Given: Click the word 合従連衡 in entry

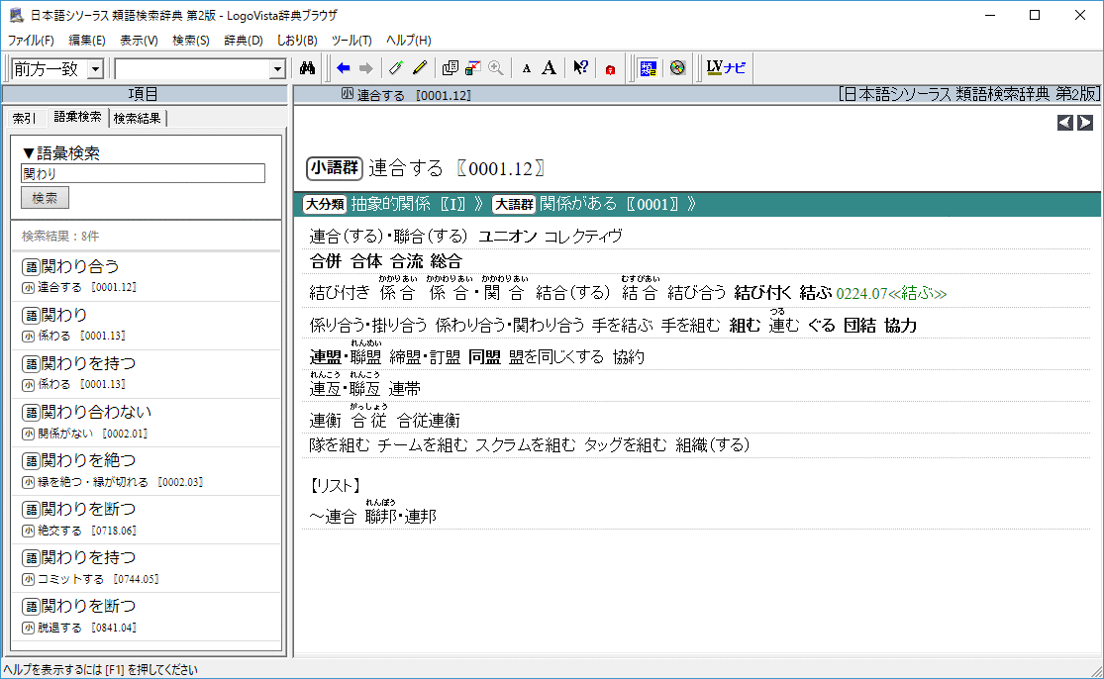Looking at the screenshot, I should point(428,421).
